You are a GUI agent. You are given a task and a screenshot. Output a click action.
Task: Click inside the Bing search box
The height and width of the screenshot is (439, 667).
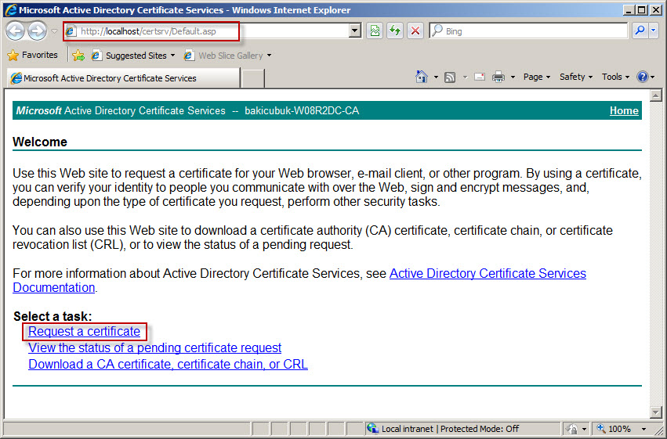click(528, 31)
